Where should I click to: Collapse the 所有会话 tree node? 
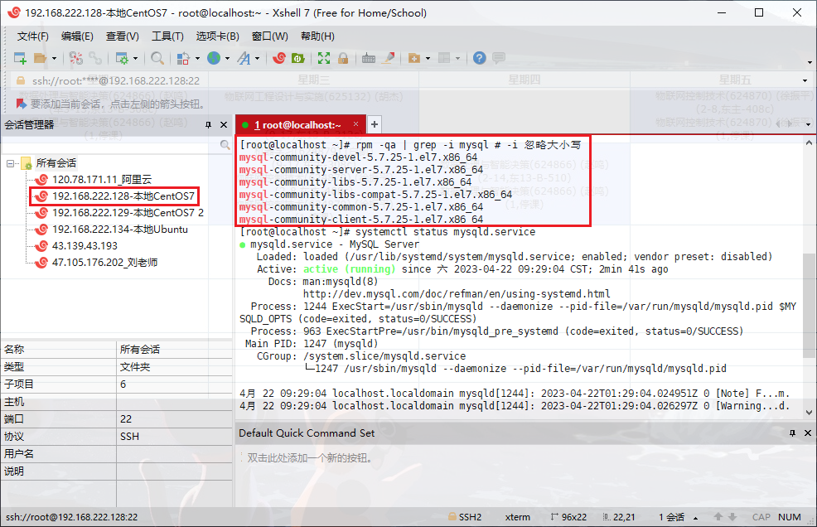(10, 163)
